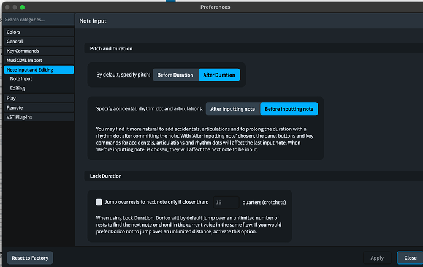Select Before inputting note option

coord(289,109)
